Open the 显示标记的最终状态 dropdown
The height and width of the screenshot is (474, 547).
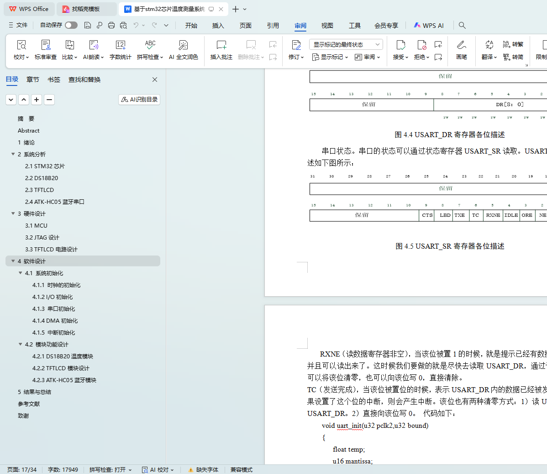(x=346, y=44)
